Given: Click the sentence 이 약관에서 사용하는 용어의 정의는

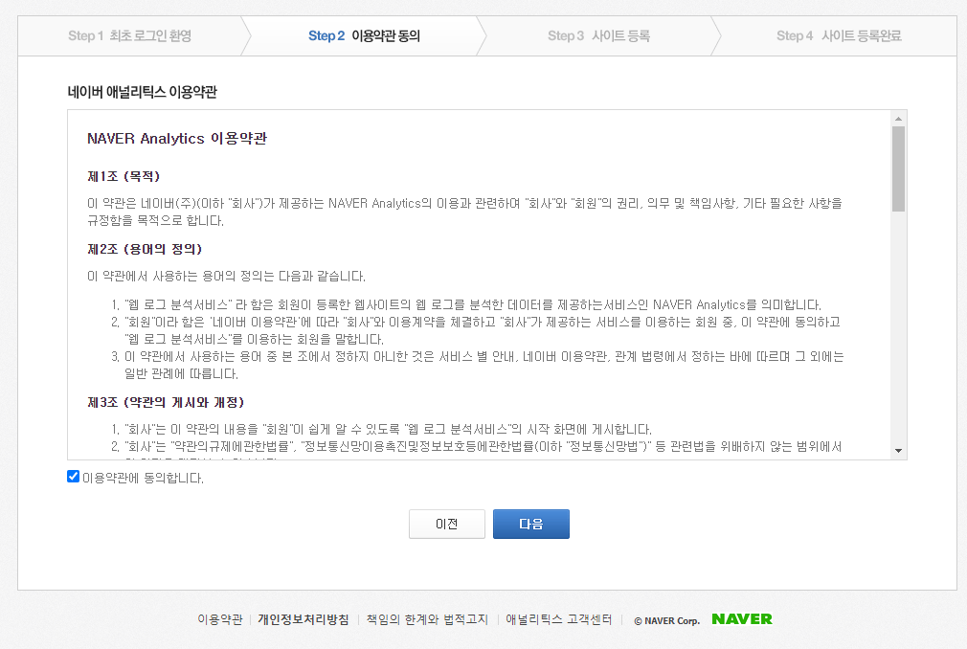Looking at the screenshot, I should click(x=226, y=276).
